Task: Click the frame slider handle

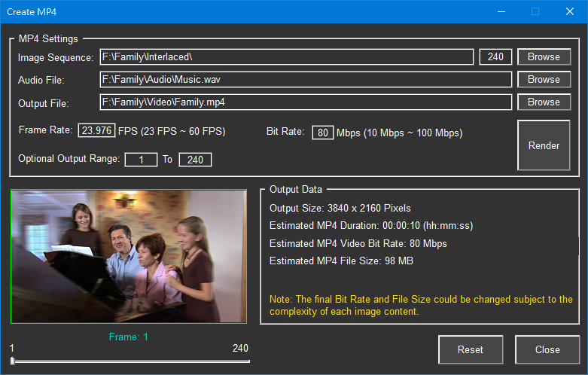Action: pyautogui.click(x=12, y=361)
